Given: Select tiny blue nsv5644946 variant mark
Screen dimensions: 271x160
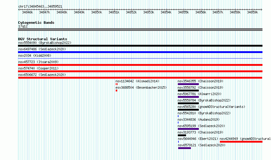Looking at the screenshot, I should (178, 142).
